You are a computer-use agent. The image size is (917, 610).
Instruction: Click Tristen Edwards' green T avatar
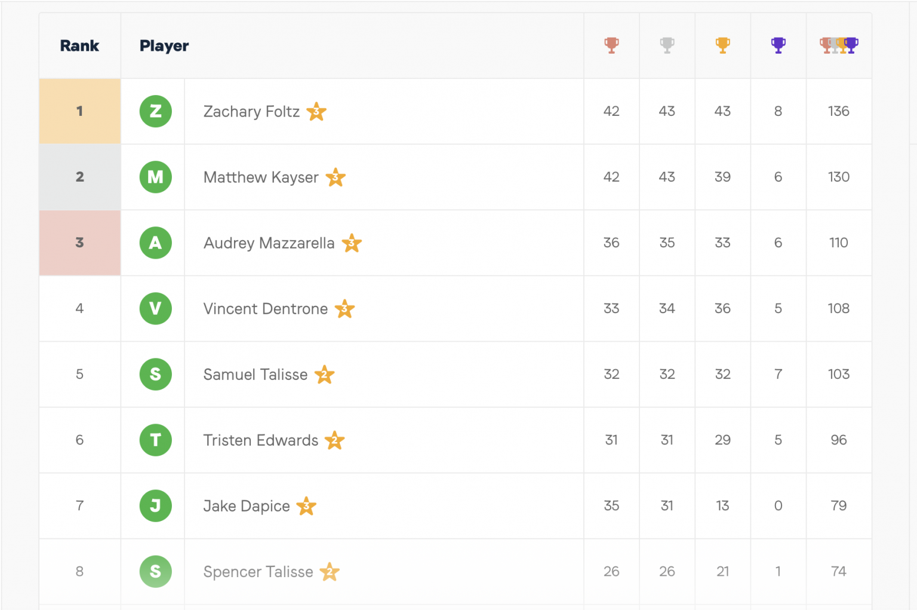pyautogui.click(x=155, y=440)
